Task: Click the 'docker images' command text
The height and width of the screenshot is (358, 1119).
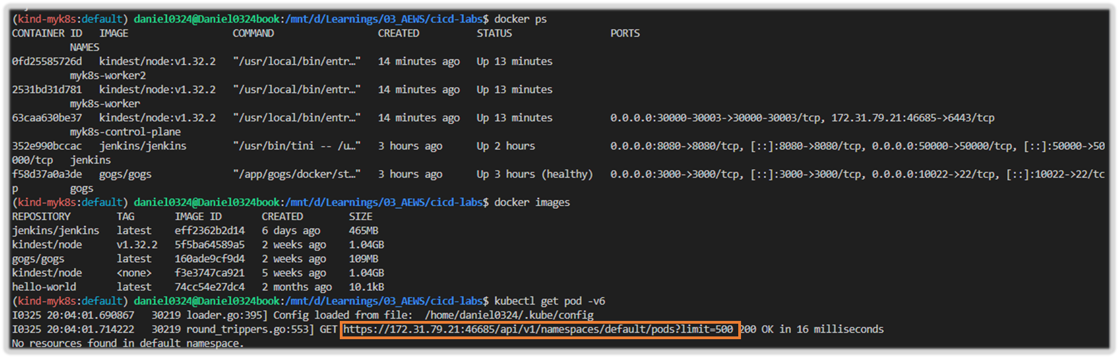Action: [x=532, y=203]
